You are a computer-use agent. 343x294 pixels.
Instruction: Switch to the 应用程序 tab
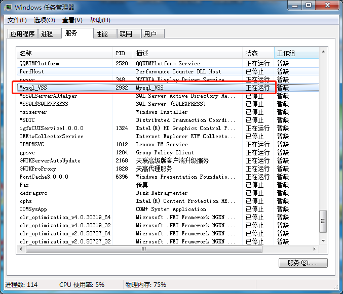click(23, 34)
